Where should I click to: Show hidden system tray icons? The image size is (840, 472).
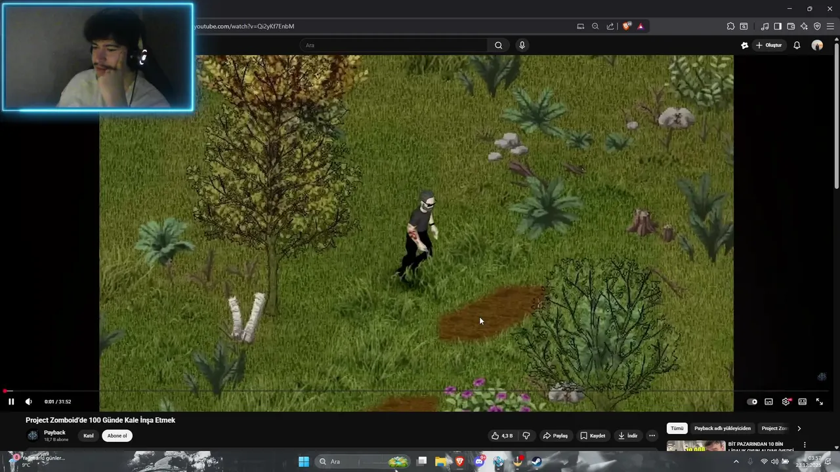tap(736, 462)
